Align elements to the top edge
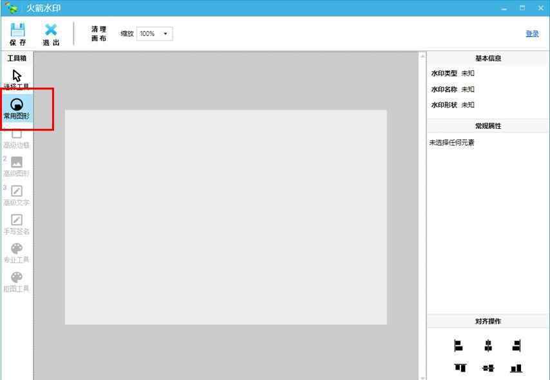Screen dimensions: 550x380 [460, 368]
